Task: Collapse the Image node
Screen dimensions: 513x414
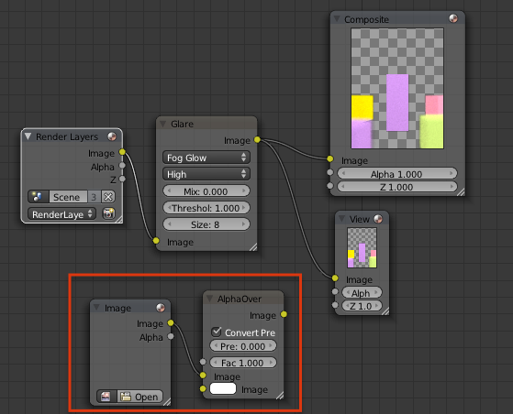Action: pyautogui.click(x=96, y=307)
